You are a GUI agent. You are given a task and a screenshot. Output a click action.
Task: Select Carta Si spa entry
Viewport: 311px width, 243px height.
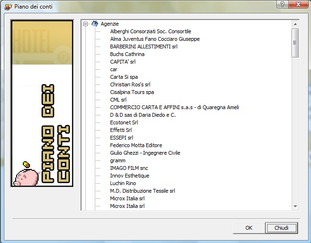(x=124, y=77)
